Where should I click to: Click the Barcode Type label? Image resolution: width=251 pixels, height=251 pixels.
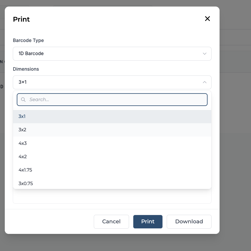(28, 40)
